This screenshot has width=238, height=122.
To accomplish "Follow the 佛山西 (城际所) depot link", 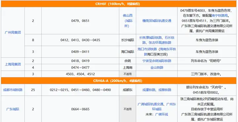I will [x=128, y=21].
